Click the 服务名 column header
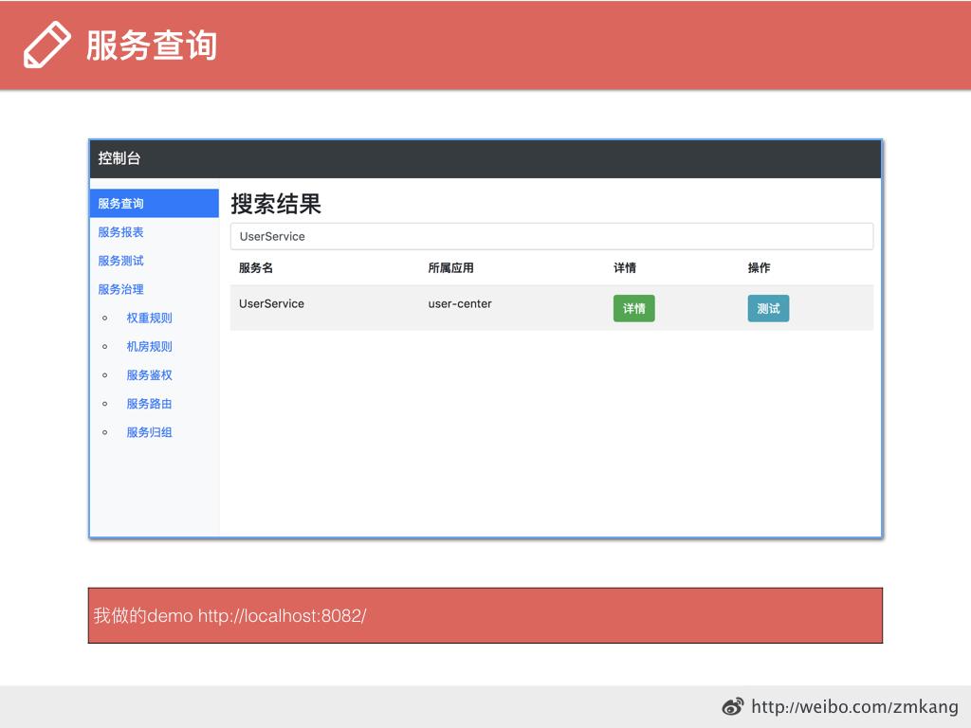 tap(256, 268)
